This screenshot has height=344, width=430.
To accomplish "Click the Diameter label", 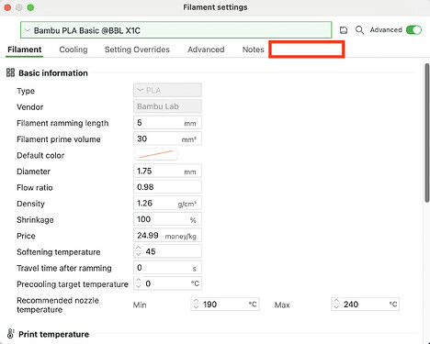I will 33,172.
